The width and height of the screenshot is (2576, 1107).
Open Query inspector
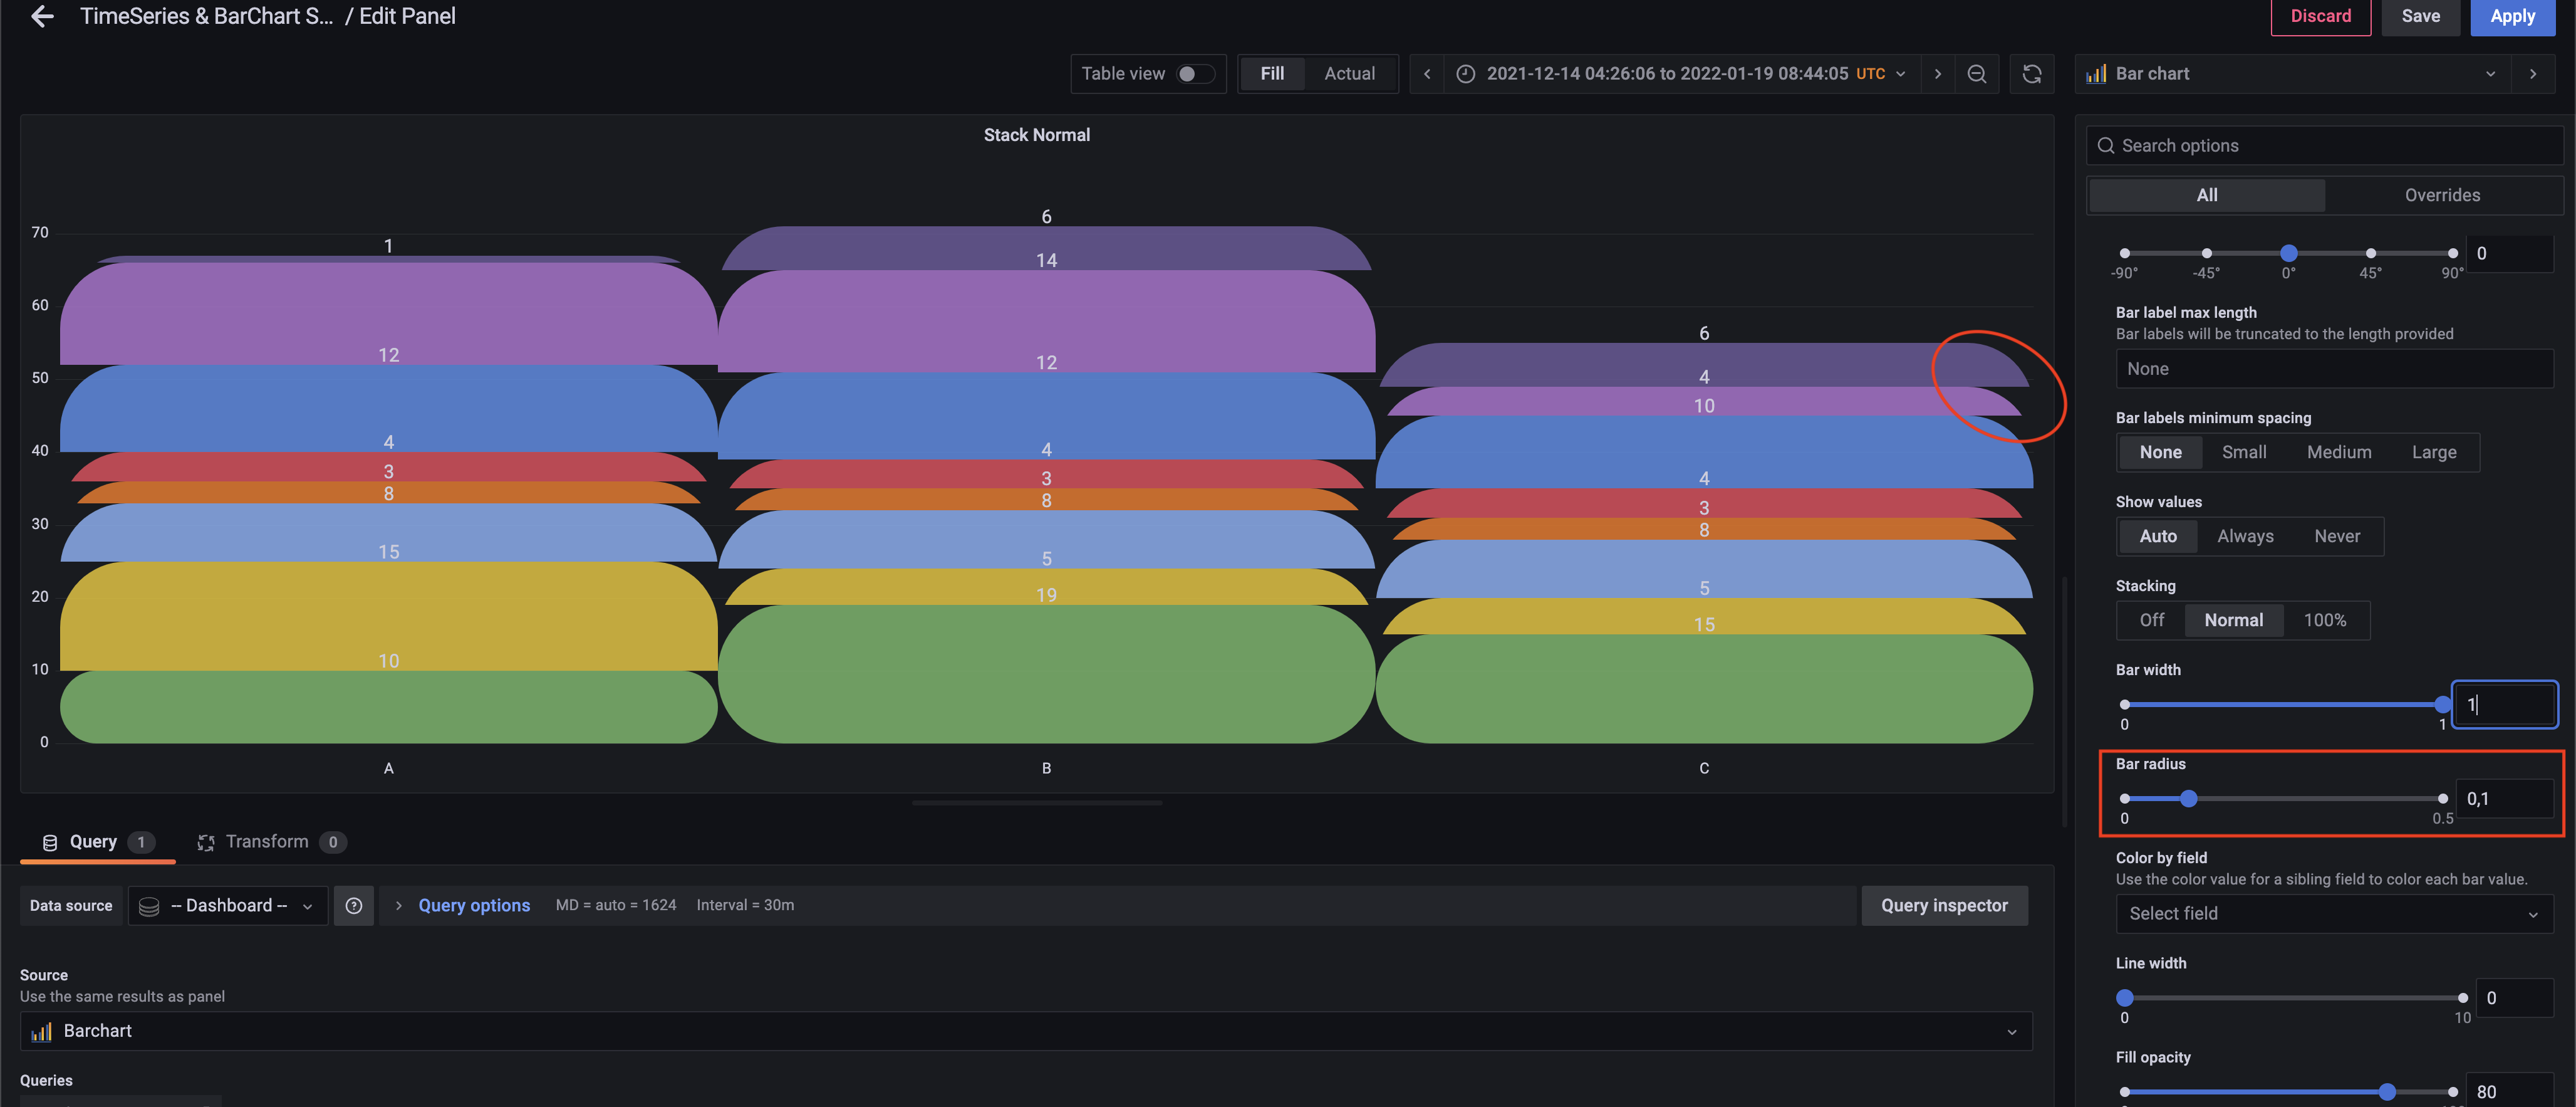(x=1944, y=905)
